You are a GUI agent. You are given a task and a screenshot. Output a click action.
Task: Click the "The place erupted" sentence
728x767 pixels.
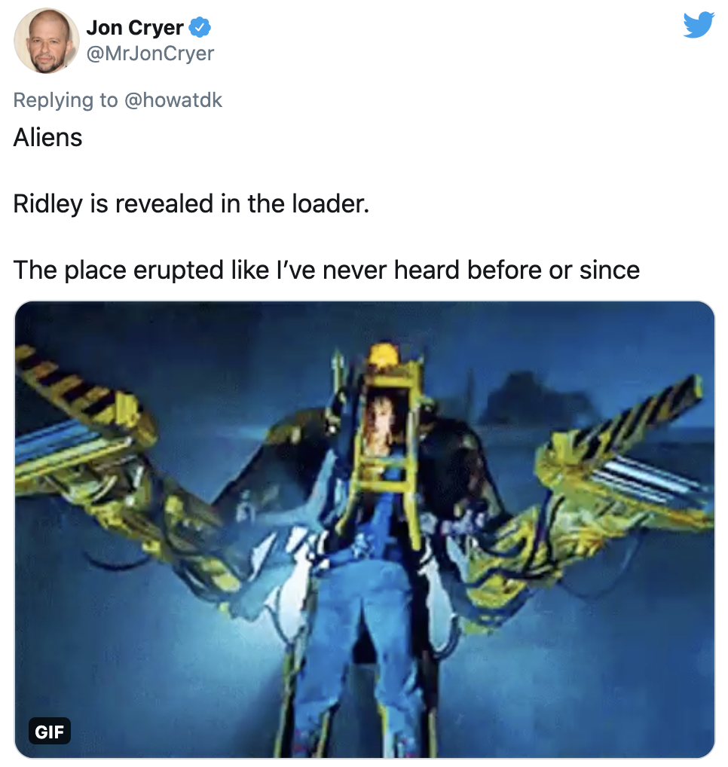coord(326,270)
